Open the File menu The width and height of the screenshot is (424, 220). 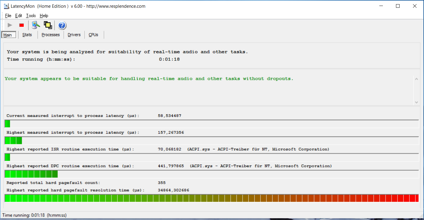(8, 15)
